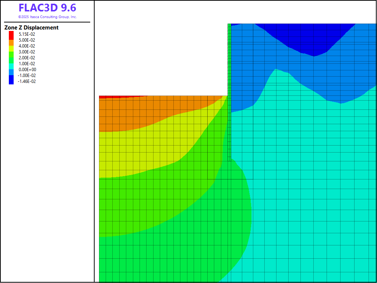This screenshot has width=377, height=283.
Task: Click the dark blue -1.46E-02 legend swatch
Action: click(x=11, y=81)
